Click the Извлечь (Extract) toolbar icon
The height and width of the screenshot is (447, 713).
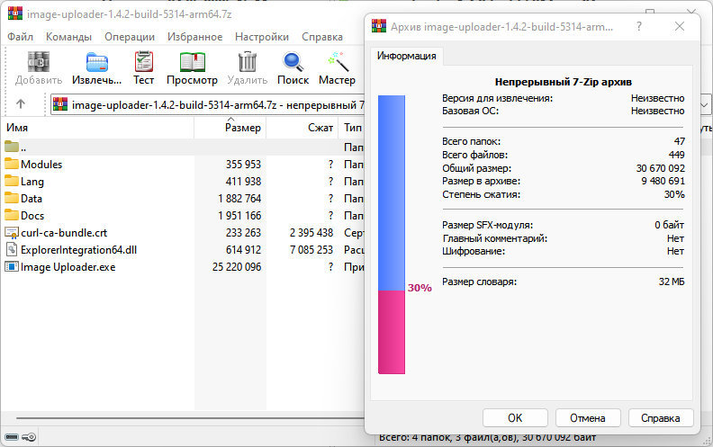pyautogui.click(x=97, y=62)
